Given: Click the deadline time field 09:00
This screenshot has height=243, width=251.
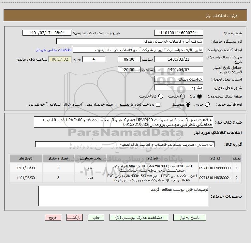Looking at the screenshot, I should [x=129, y=59].
